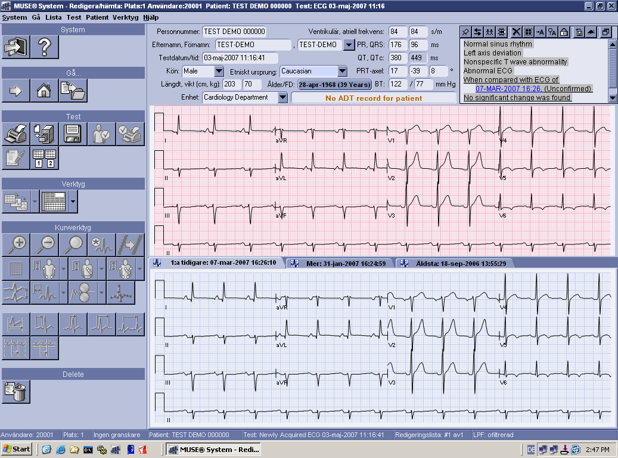Click the right arrow icon under Gå
This screenshot has height=458, width=618.
15,91
